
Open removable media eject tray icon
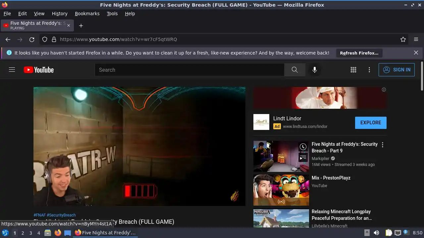367,233
